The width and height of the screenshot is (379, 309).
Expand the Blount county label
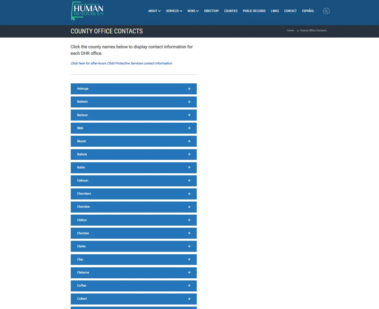click(x=81, y=141)
